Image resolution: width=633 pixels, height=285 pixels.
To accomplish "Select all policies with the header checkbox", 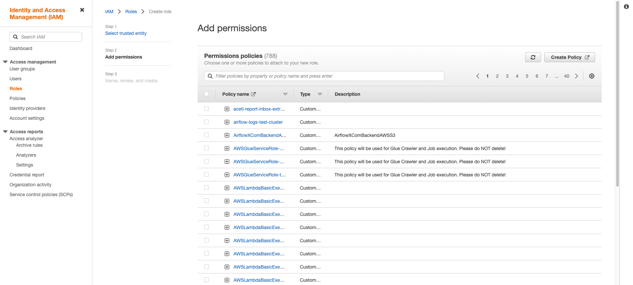I will pos(206,94).
